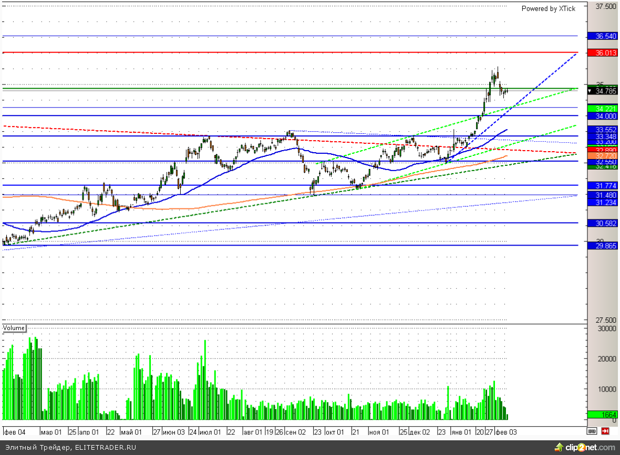Image resolution: width=620 pixels, height=455 pixels.
Task: Select the orange 32.720 moving average label
Action: click(x=602, y=156)
